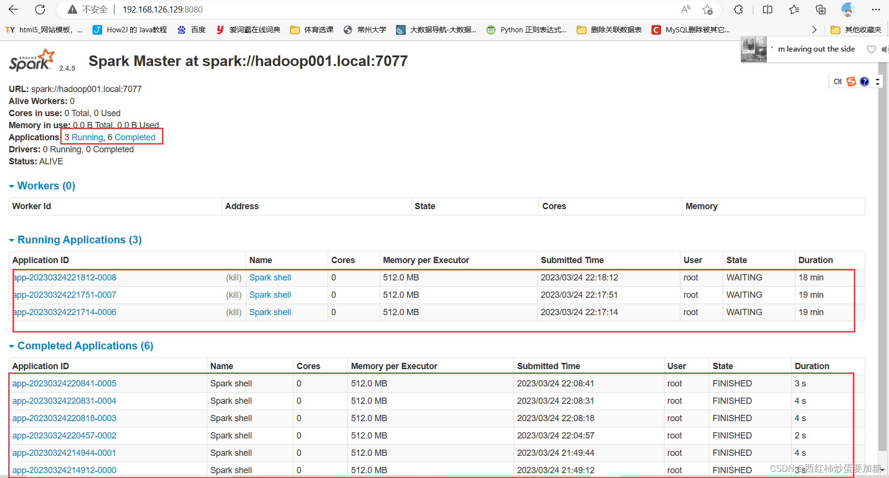
Task: Open Spark shell link for app 0008
Action: [x=270, y=278]
